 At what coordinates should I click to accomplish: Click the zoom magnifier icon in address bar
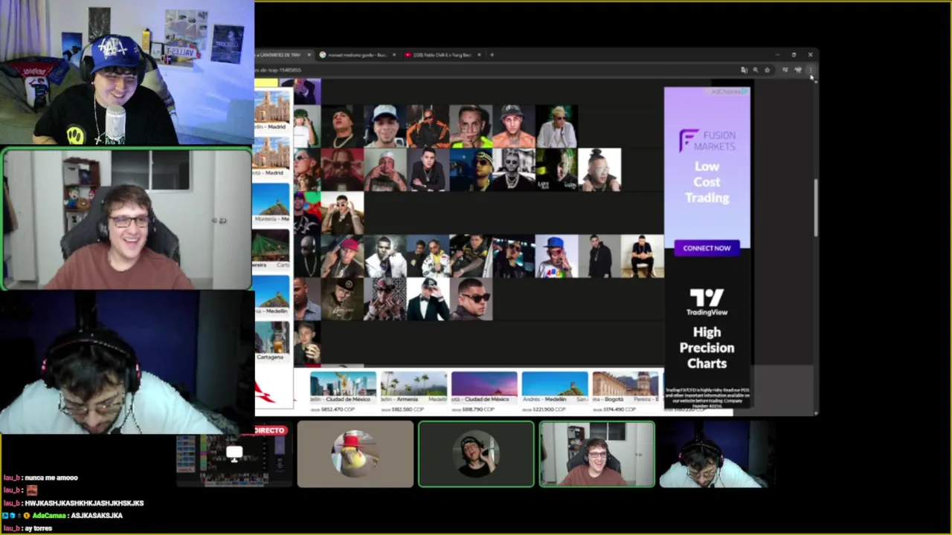[755, 70]
